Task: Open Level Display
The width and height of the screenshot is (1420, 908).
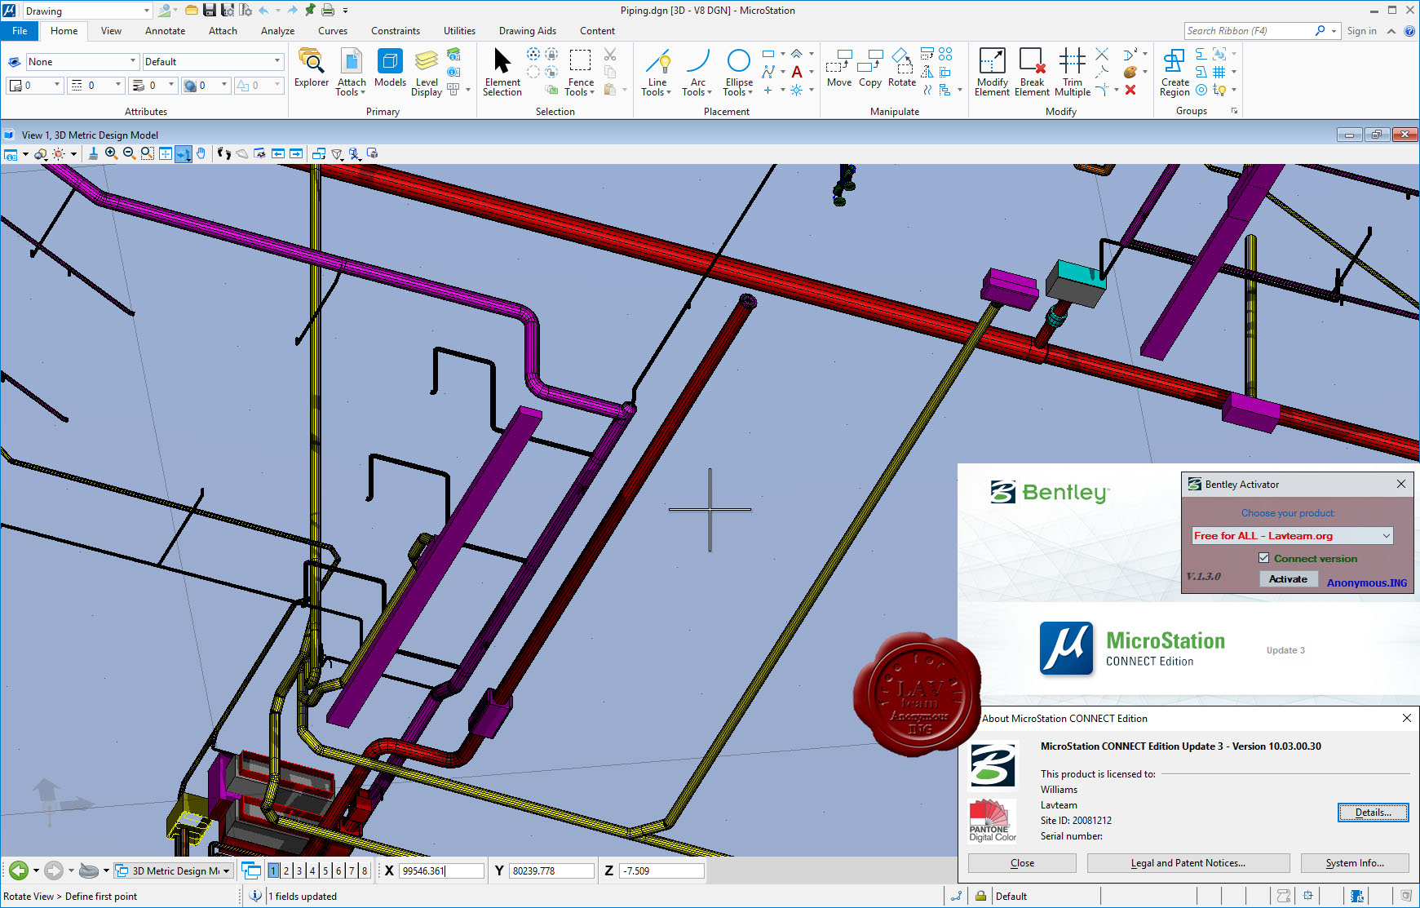Action: (427, 73)
